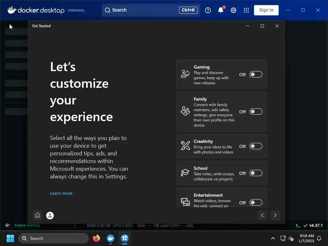Click the update checkmark beside version

click(x=305, y=225)
